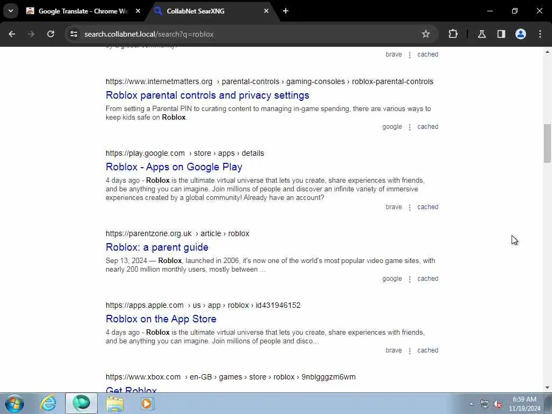Show hidden system tray icons
The image size is (552, 414).
coord(471,404)
